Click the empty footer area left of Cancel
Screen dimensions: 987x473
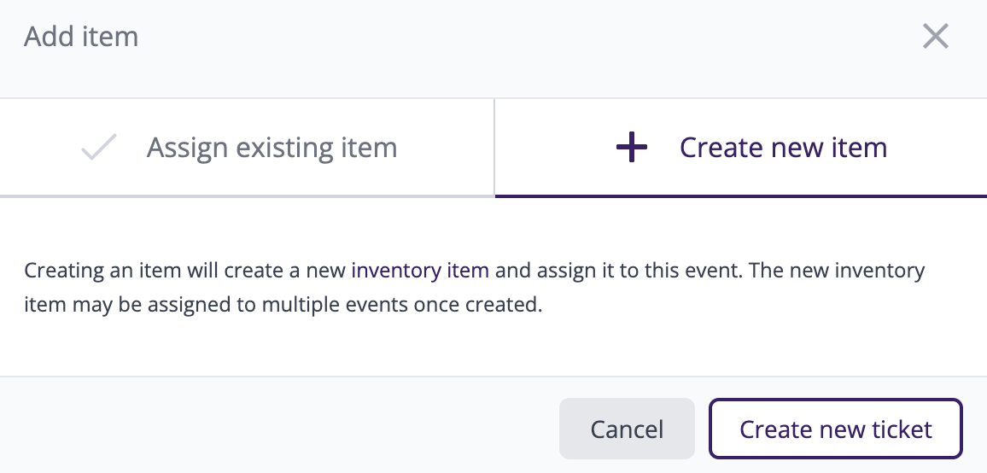click(282, 429)
